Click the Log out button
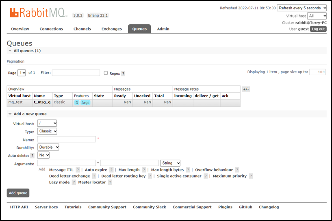 [318, 29]
